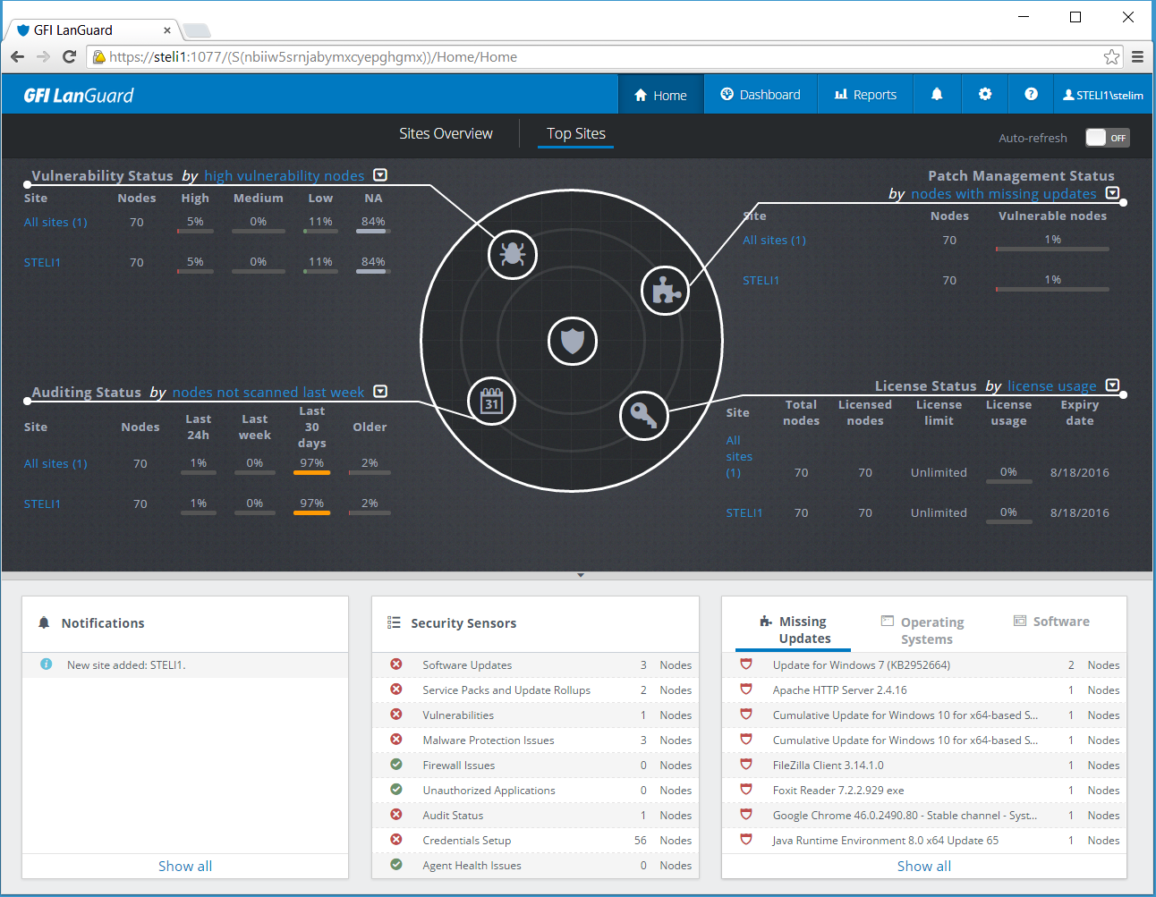
Task: Open the central shield security icon
Action: point(572,342)
